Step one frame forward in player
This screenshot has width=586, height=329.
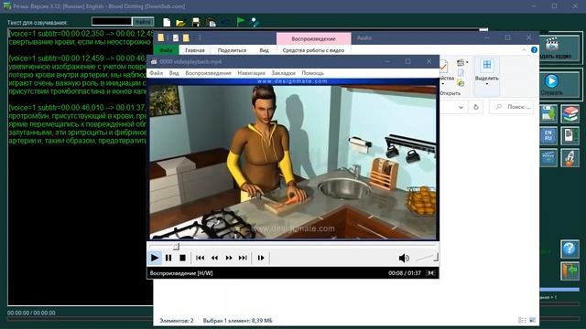pos(261,258)
